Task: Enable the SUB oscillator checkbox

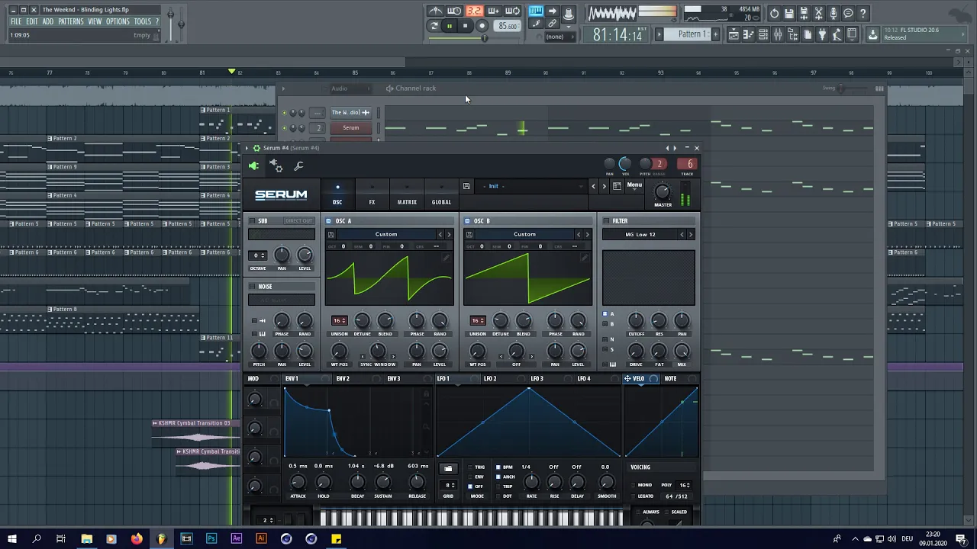Action: click(253, 221)
